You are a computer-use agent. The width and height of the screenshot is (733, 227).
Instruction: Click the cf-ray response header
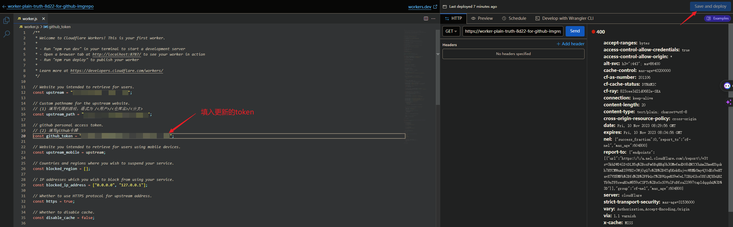coord(632,91)
